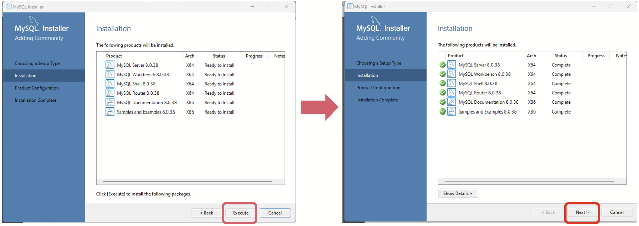Click the green check beside MySQL Documentation in the right window
Viewport: 639px width, 226px height.
click(x=443, y=102)
